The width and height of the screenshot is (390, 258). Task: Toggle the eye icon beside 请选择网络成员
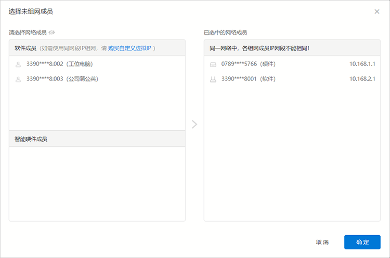pyautogui.click(x=51, y=33)
